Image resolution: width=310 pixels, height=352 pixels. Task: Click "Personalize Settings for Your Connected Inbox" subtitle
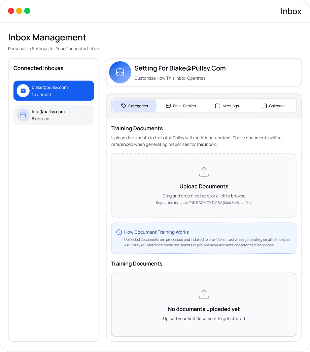[x=54, y=49]
